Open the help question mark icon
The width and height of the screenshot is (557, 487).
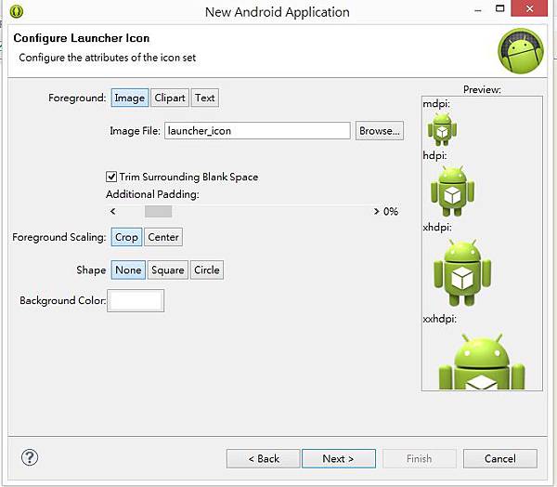[x=30, y=457]
